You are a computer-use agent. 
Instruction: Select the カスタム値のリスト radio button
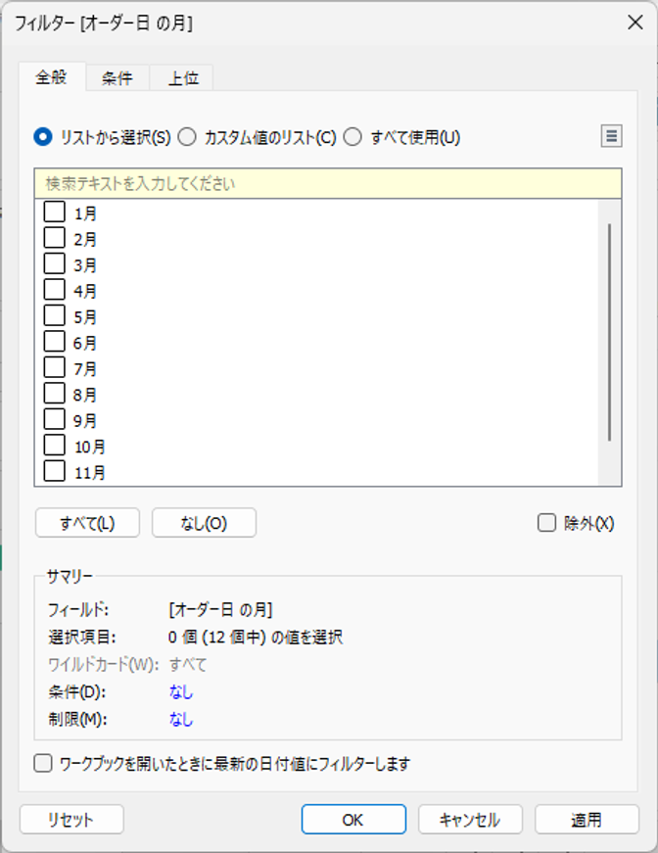[187, 136]
